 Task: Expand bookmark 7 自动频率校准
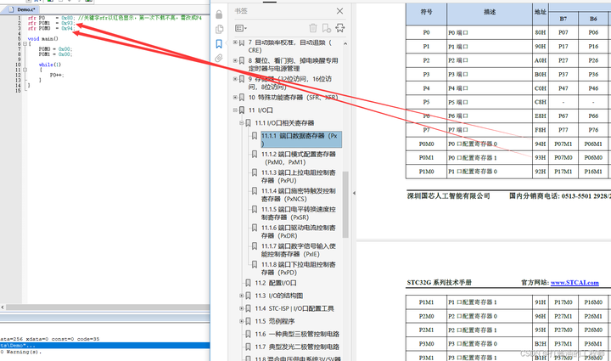coord(235,42)
